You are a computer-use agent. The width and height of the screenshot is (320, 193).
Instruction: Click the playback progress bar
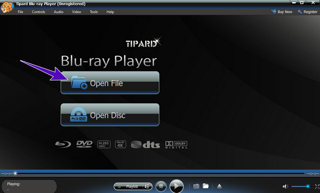point(160,173)
